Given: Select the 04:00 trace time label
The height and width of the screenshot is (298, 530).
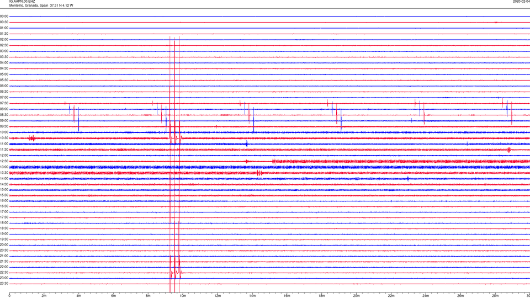Looking at the screenshot, I should tap(4, 62).
